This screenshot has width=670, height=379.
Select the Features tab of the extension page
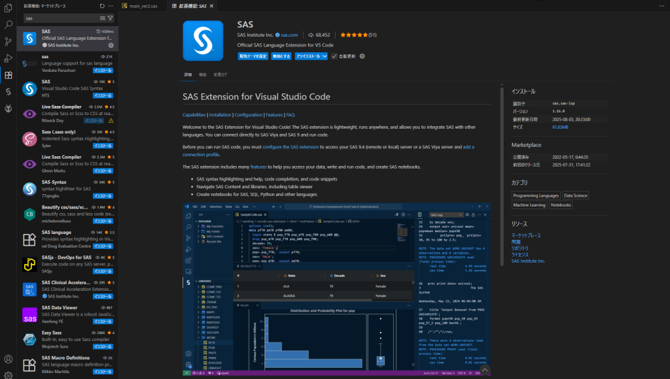(203, 74)
